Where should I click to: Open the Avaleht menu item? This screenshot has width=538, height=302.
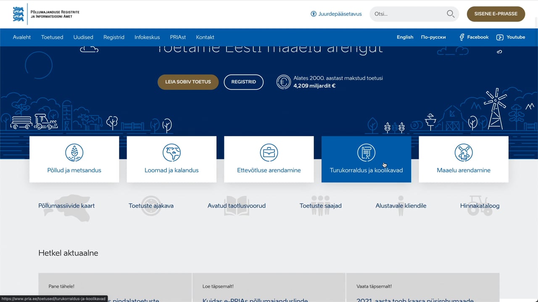coord(22,37)
